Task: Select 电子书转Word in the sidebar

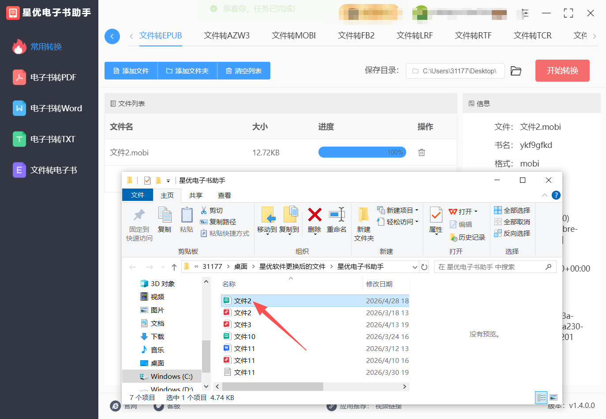Action: tap(47, 109)
